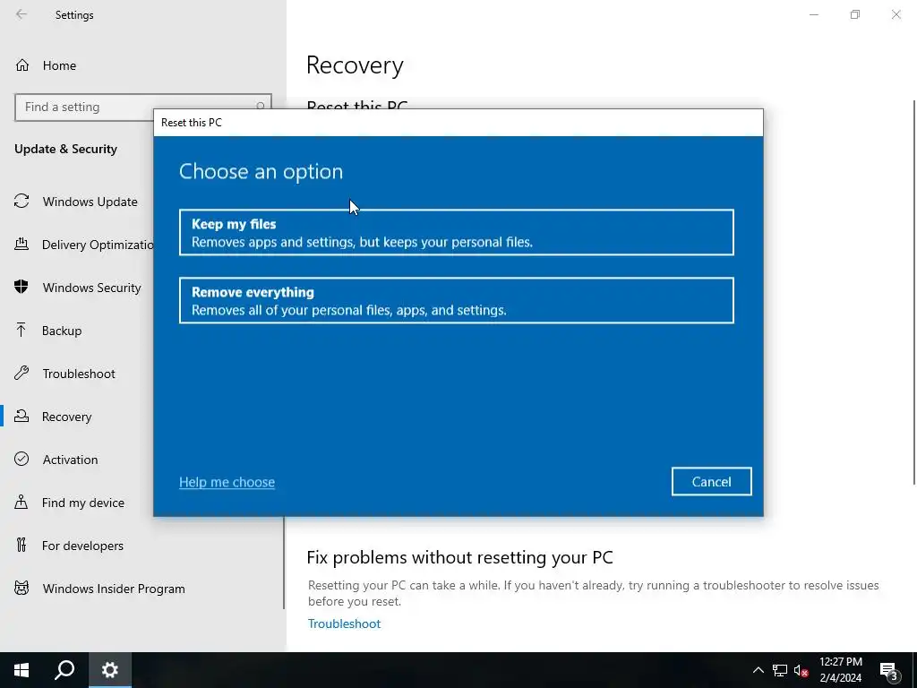Screen dimensions: 917x688
Task: Click the search magnifier in Find a setting
Action: coord(261,107)
